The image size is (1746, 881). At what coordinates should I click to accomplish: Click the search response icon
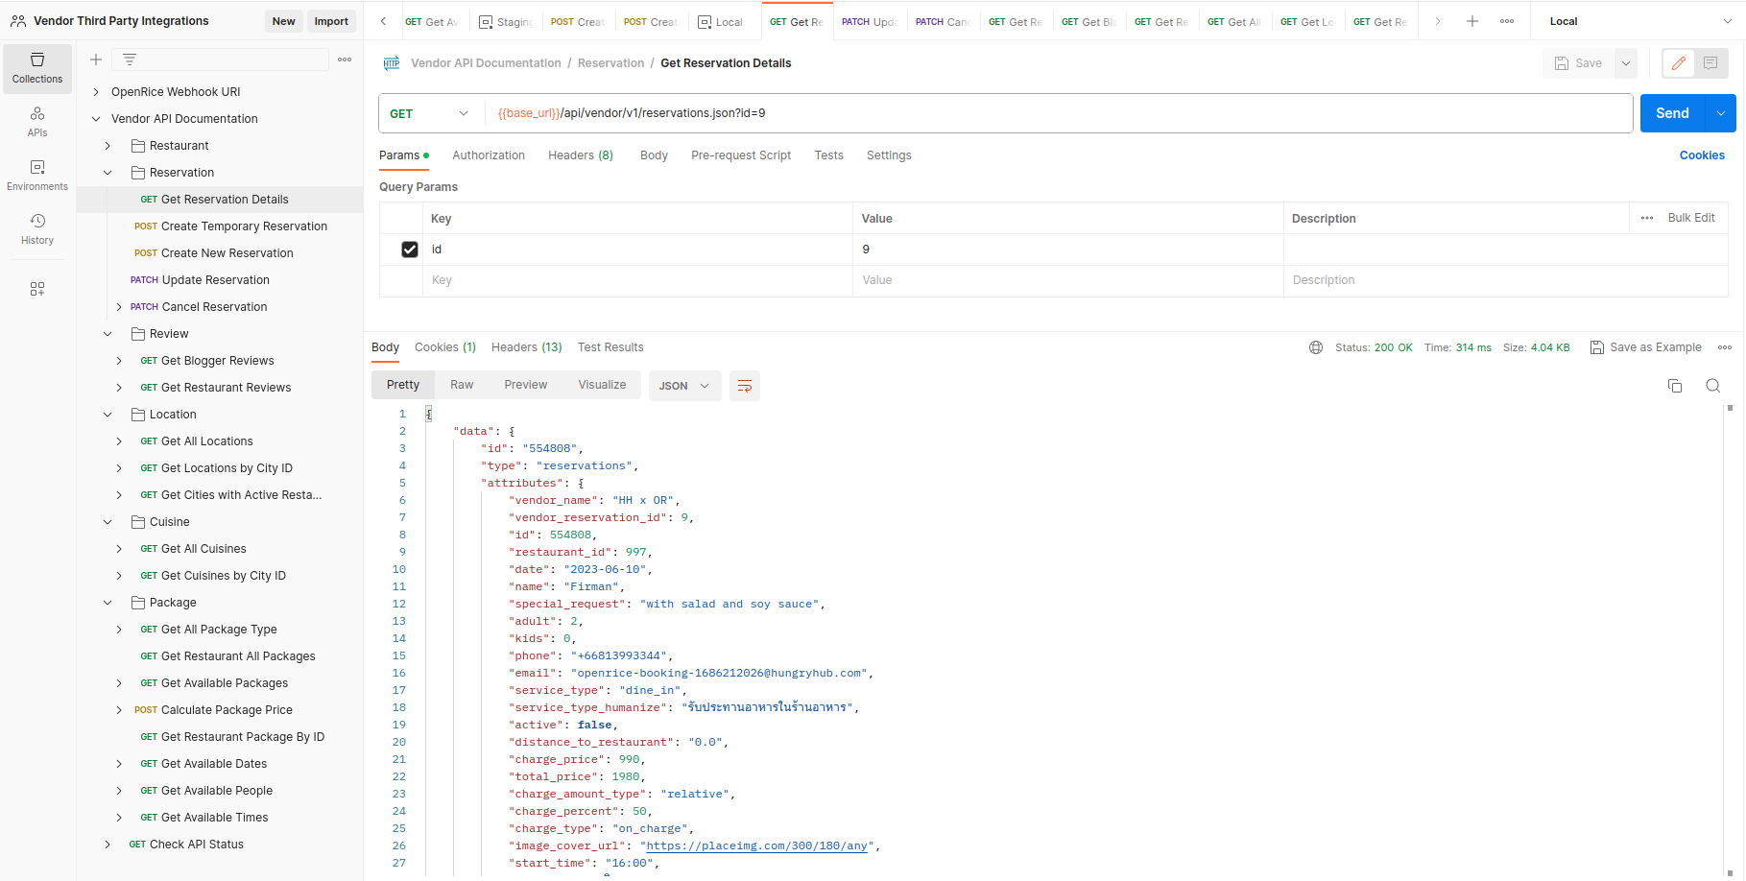[1712, 386]
